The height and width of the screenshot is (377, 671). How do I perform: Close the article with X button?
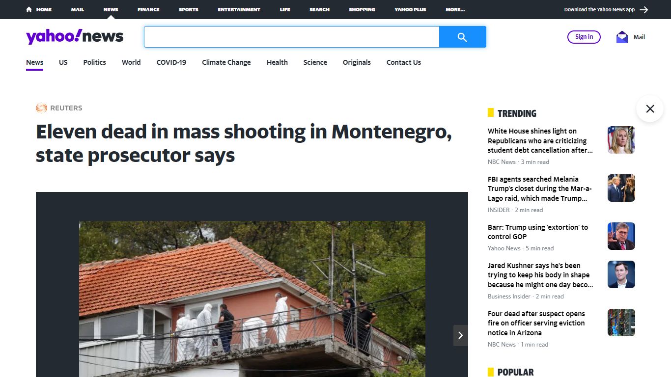click(x=650, y=108)
